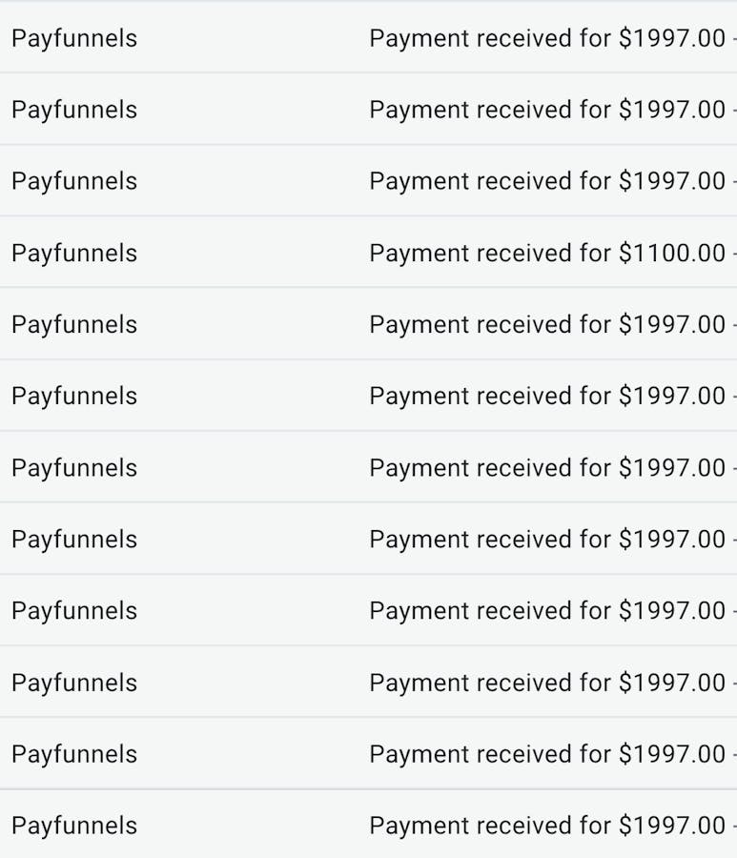Open the topmost Payfunnels email subject

[x=547, y=39]
